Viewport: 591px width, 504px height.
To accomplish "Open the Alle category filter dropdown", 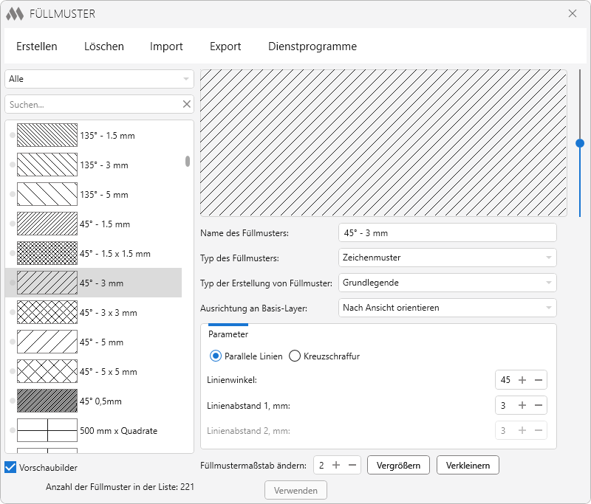I will pos(99,79).
